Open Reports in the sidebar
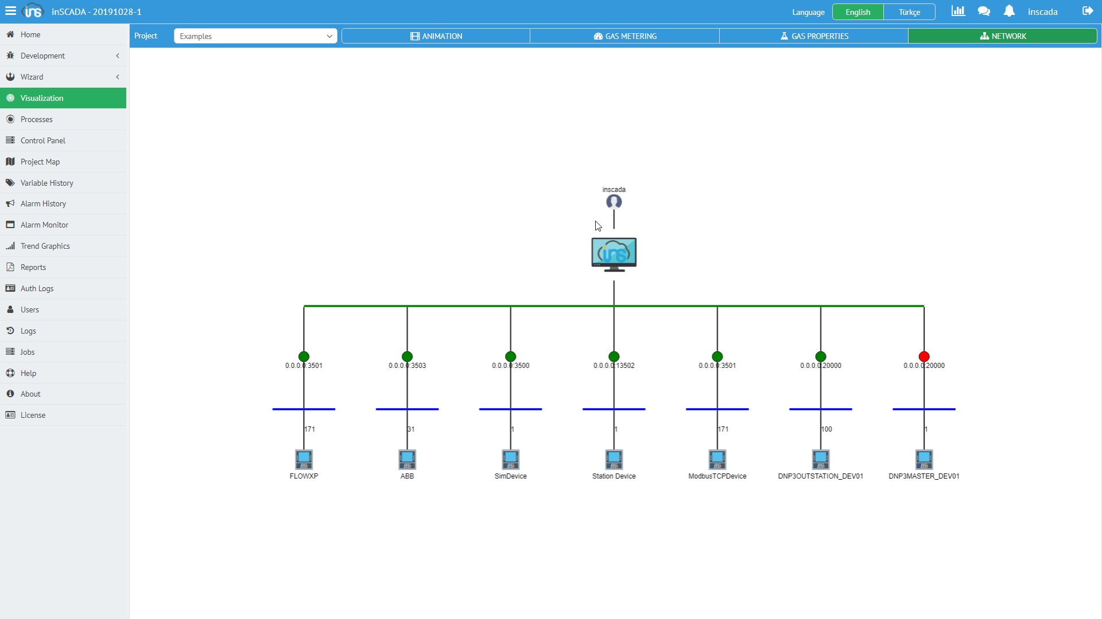The image size is (1102, 619). tap(63, 267)
